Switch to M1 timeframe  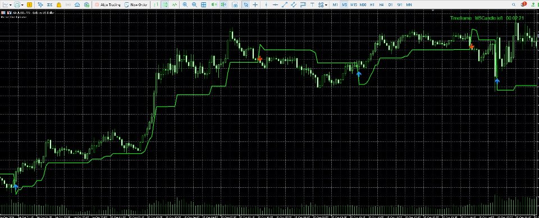click(x=335, y=5)
